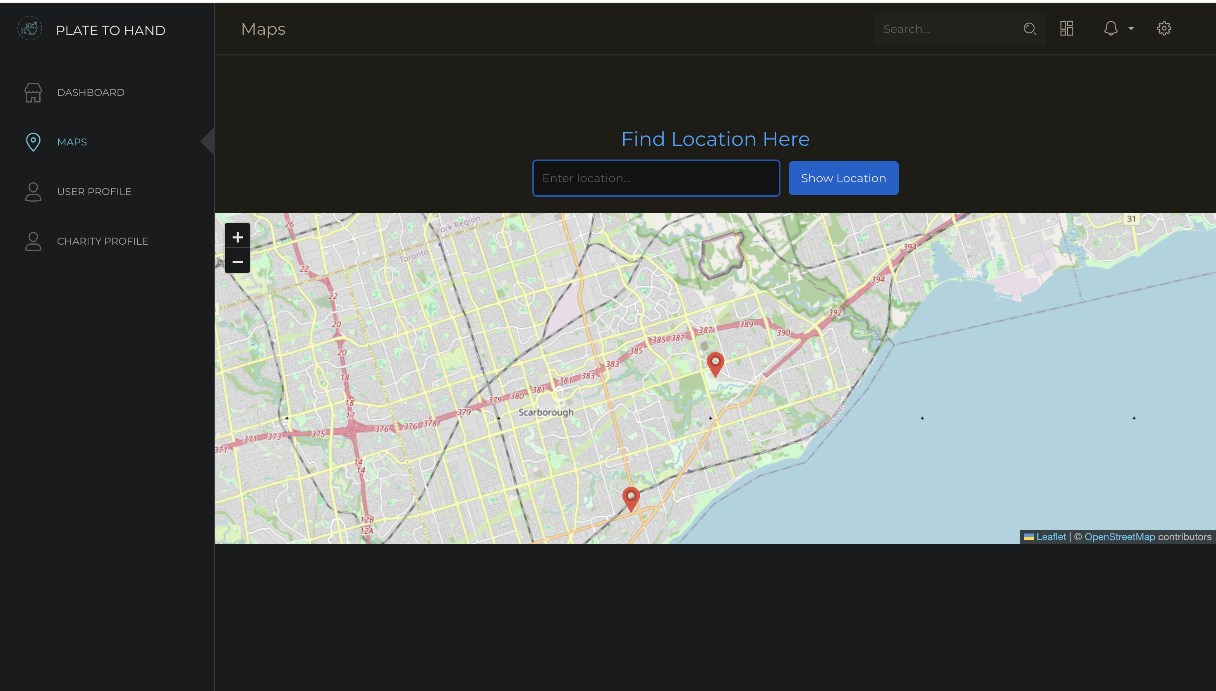This screenshot has width=1216, height=691.
Task: Open the grid layout icon in header
Action: (x=1066, y=29)
